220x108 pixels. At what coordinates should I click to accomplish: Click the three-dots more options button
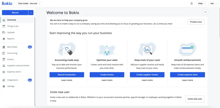pyautogui.click(x=205, y=12)
